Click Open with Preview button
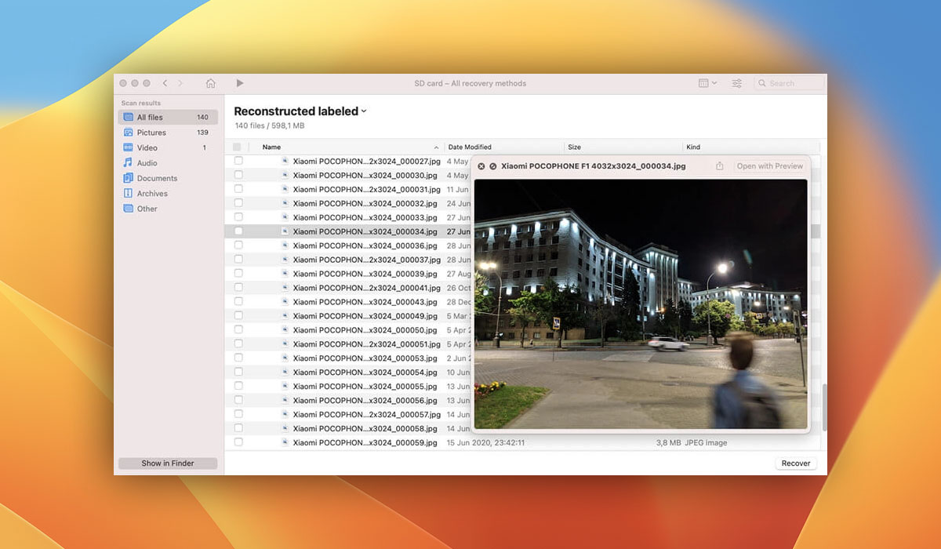The image size is (941, 549). tap(769, 166)
